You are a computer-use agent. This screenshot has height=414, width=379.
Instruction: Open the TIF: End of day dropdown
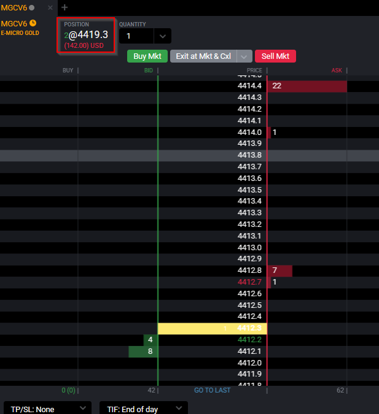[144, 408]
